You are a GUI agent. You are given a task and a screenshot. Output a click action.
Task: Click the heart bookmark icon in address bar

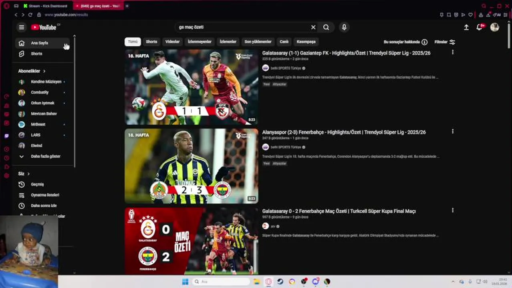point(470,15)
